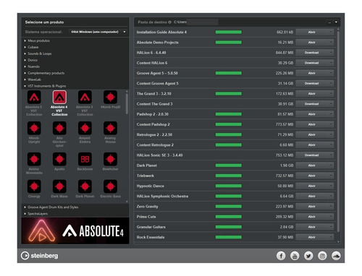The image size is (362, 276).
Task: Expand the Nuendo category
Action: (25, 66)
